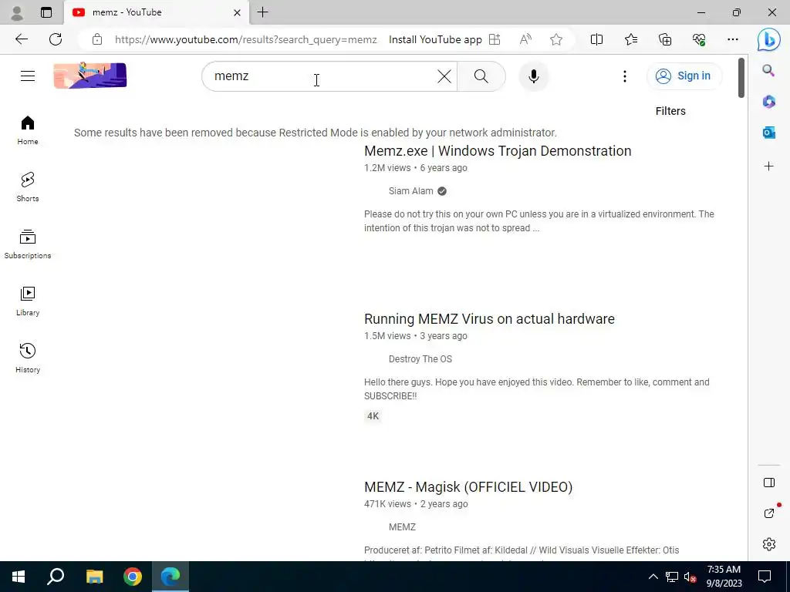
Task: Open MEMZ - Magisk (OFFICIEL VIDEO)
Action: [x=468, y=487]
